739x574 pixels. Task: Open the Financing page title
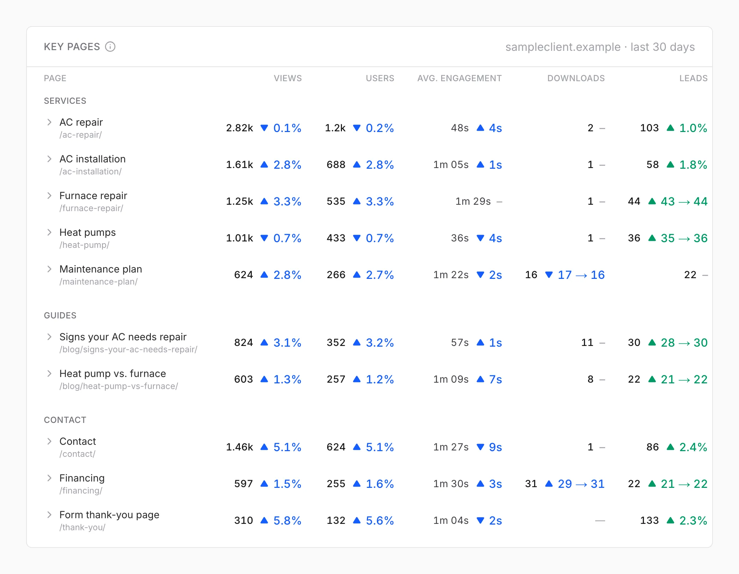82,478
